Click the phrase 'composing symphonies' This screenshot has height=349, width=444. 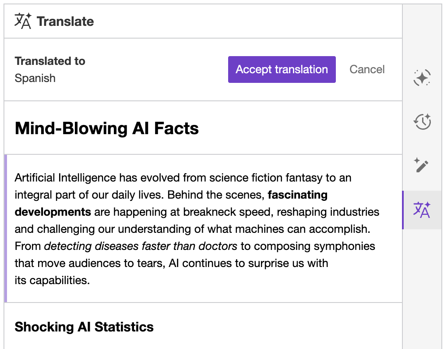click(x=315, y=246)
